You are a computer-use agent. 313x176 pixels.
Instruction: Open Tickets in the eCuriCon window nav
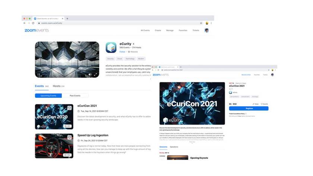pyautogui.click(x=265, y=75)
